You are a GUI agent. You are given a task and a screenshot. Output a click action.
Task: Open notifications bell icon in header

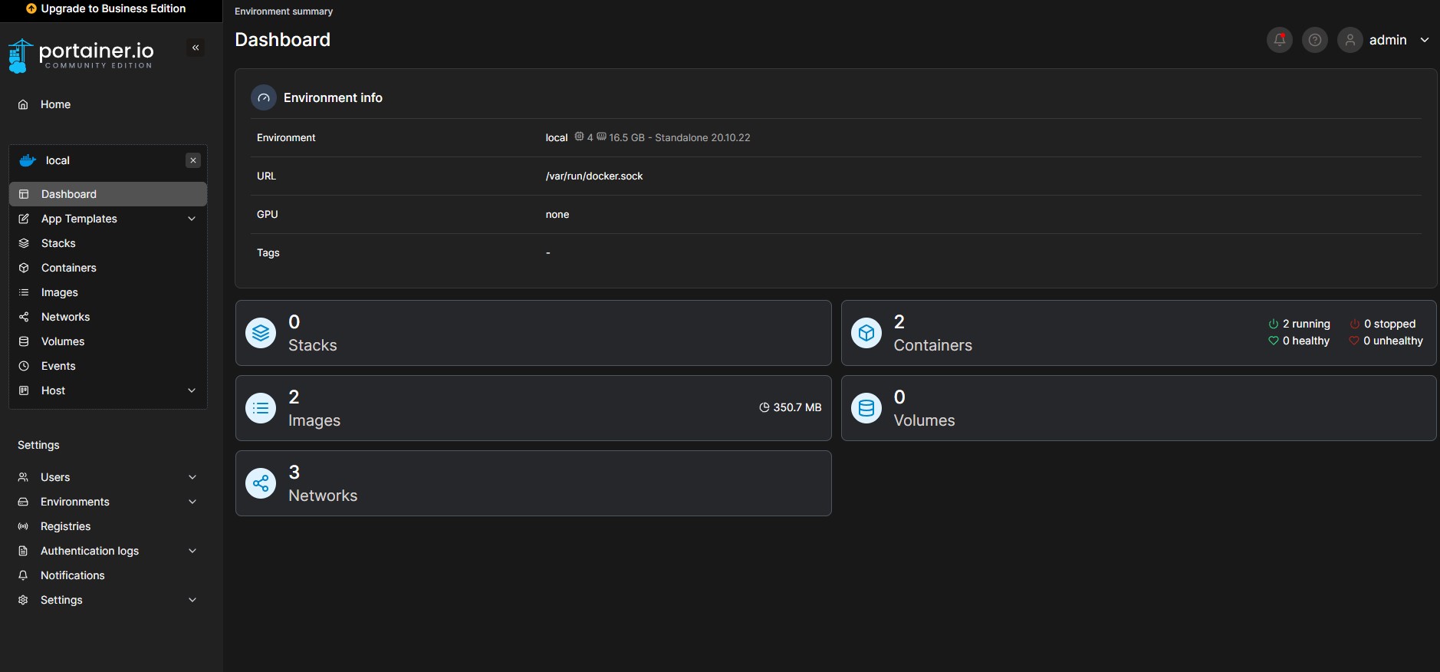[x=1280, y=40]
